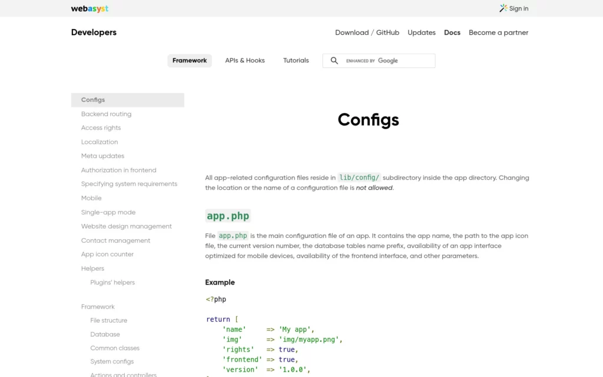Image resolution: width=603 pixels, height=377 pixels.
Task: Click the Configs page title
Action: point(369,120)
